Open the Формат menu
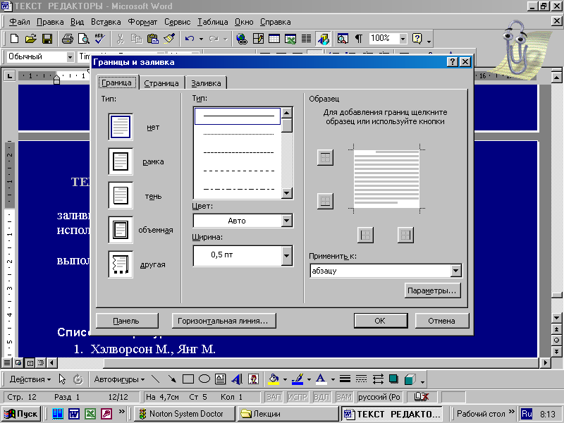 143,22
